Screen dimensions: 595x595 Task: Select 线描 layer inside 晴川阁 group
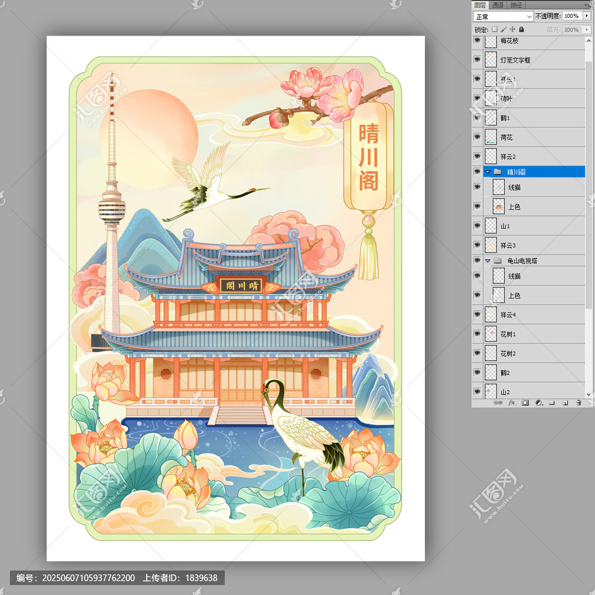[x=534, y=187]
